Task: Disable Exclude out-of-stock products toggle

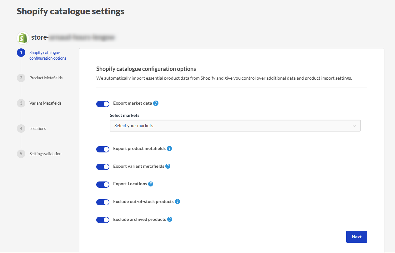Action: tap(103, 202)
